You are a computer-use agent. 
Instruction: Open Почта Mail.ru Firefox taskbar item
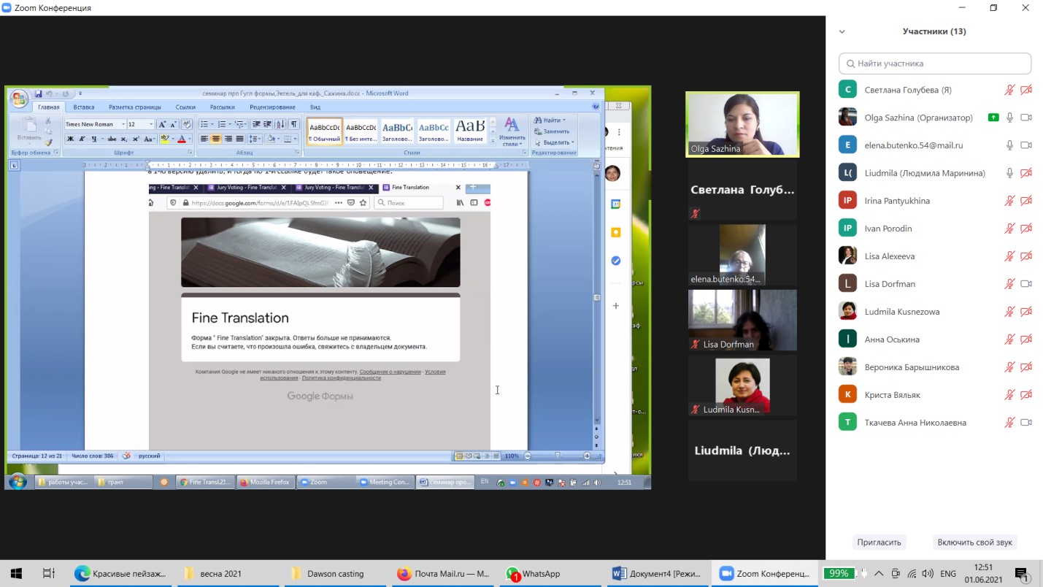[x=444, y=574]
